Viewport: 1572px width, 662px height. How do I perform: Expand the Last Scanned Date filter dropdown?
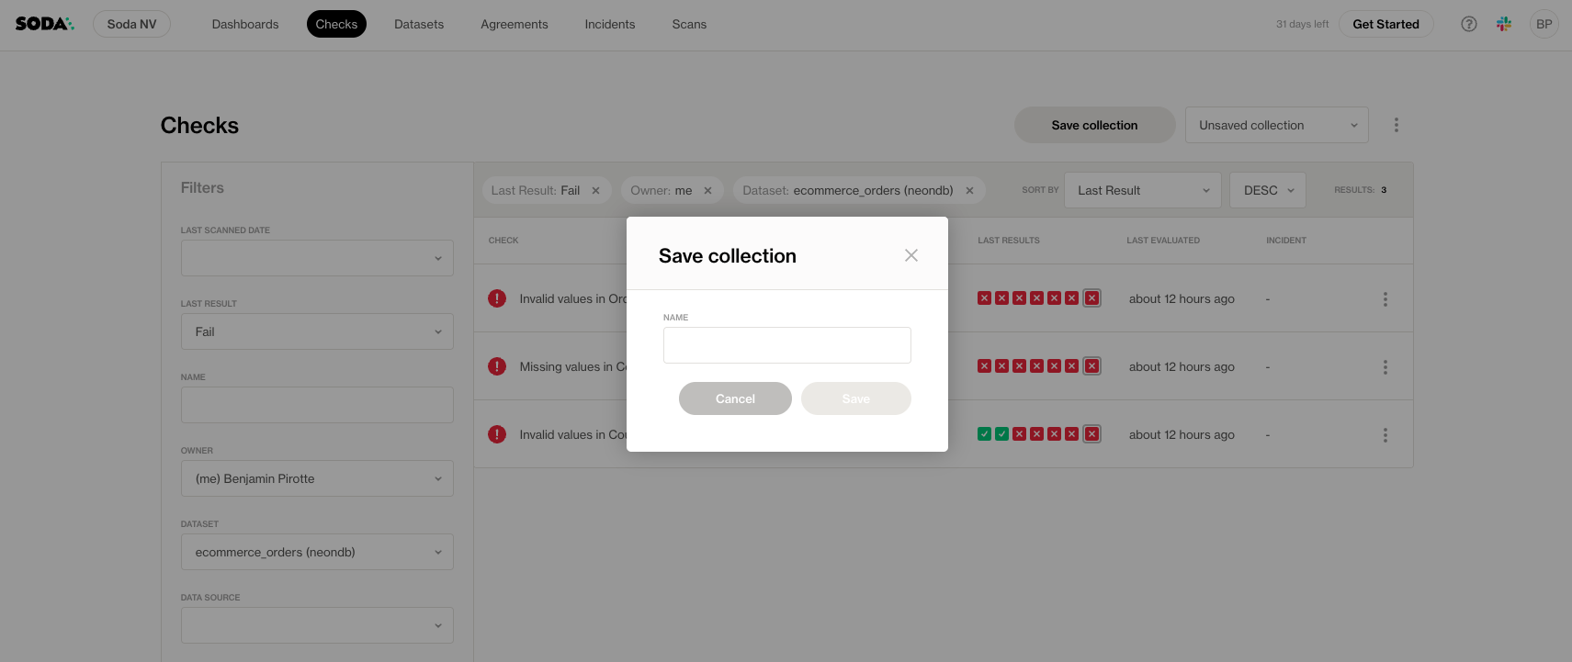coord(317,258)
